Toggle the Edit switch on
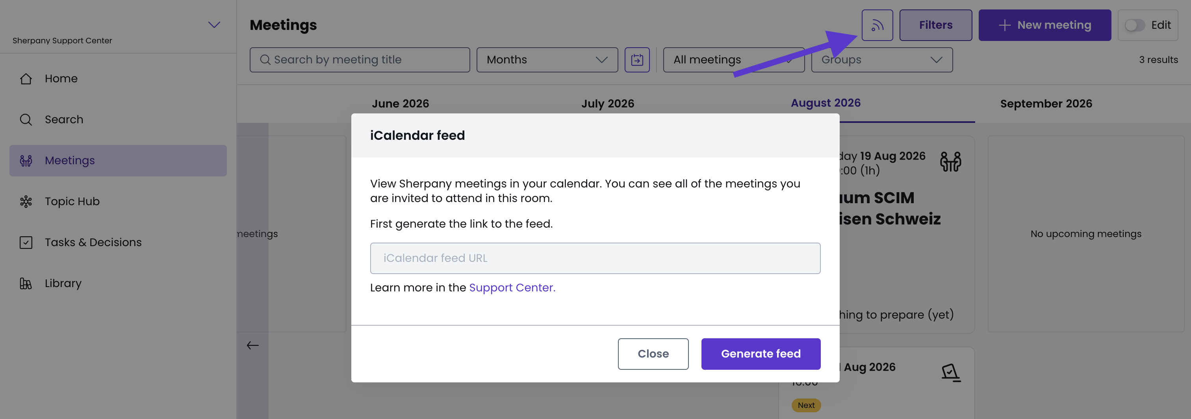Image resolution: width=1191 pixels, height=419 pixels. tap(1135, 25)
